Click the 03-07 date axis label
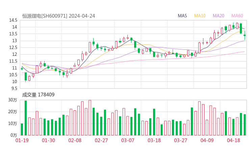The width and height of the screenshot is (250, 148). pos(128,140)
